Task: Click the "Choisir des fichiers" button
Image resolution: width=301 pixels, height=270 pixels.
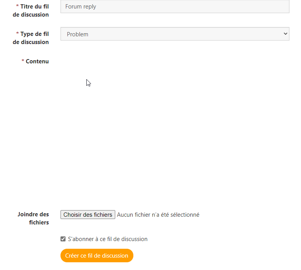Action: tap(88, 215)
